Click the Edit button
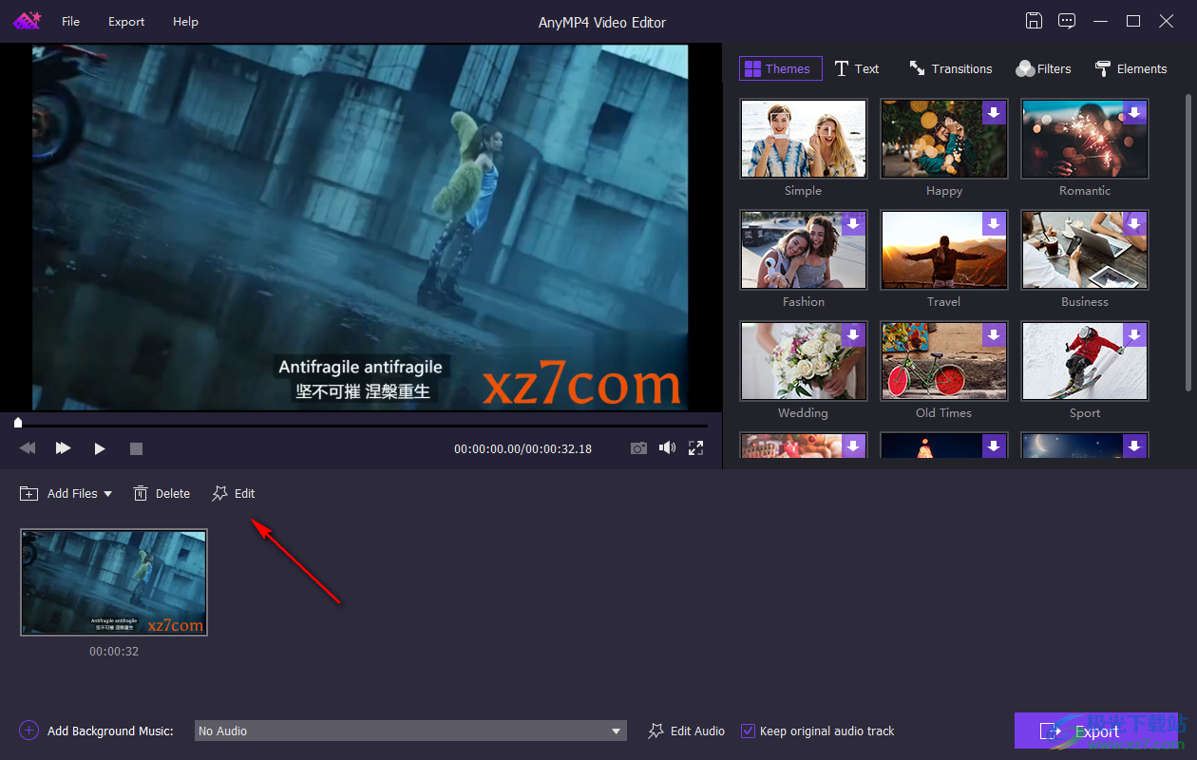 coord(234,493)
